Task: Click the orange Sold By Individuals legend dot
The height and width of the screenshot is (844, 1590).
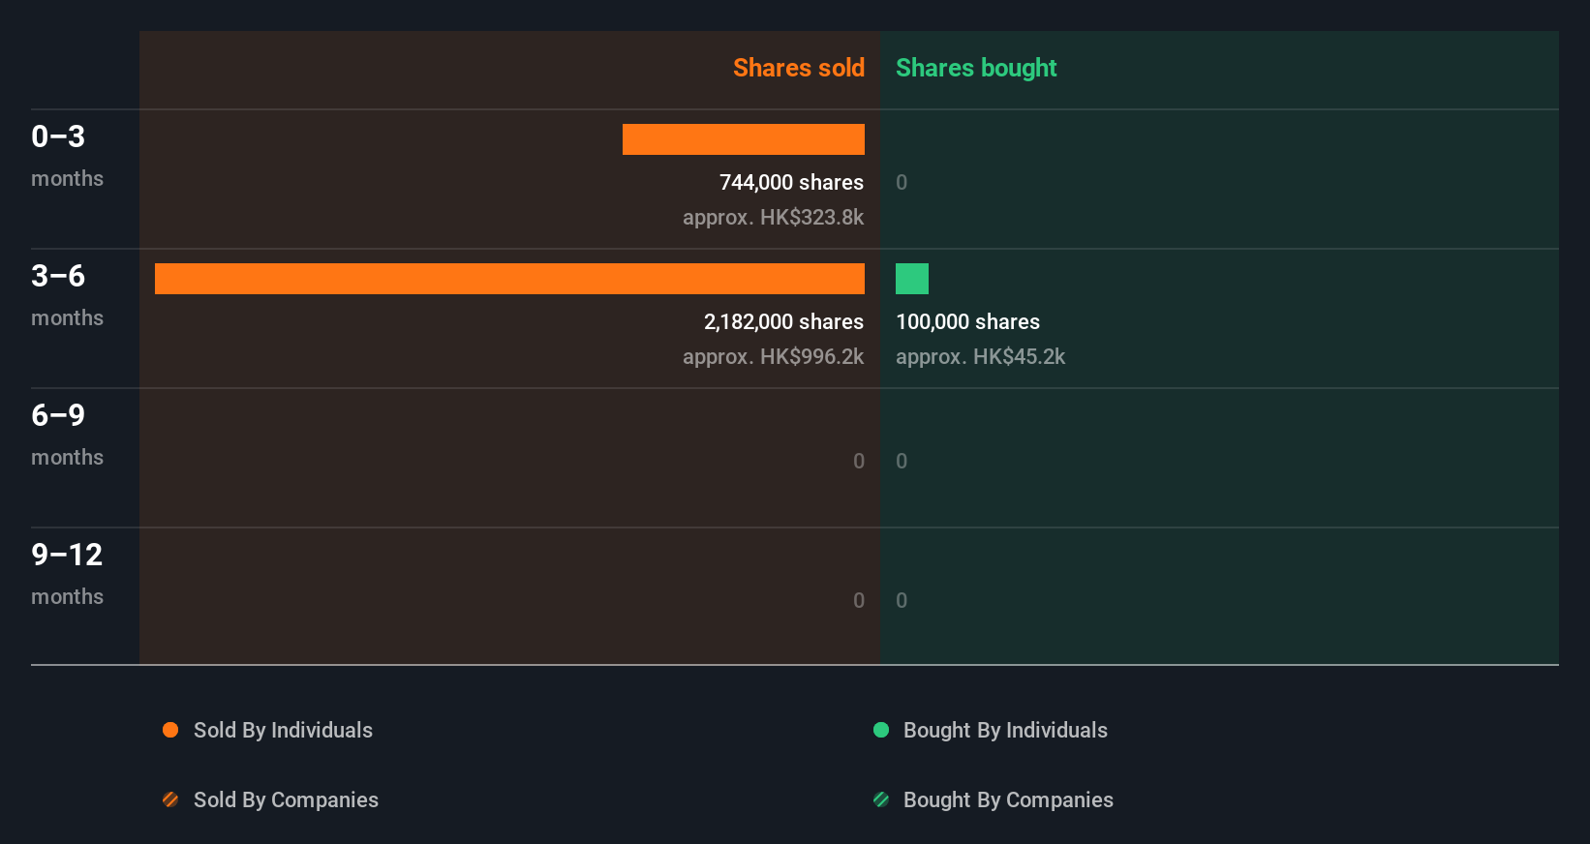Action: click(x=170, y=730)
